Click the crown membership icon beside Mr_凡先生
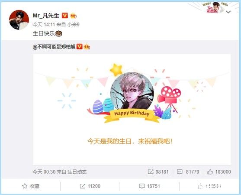The height and width of the screenshot is (195, 241). [x=73, y=16]
